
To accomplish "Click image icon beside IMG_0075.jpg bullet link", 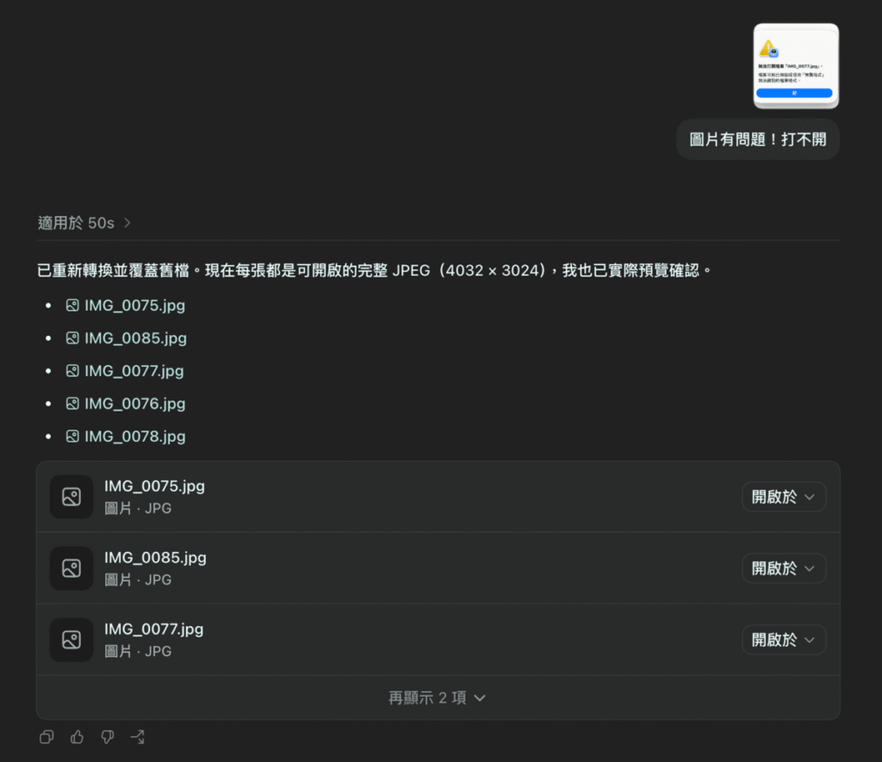I will [72, 306].
